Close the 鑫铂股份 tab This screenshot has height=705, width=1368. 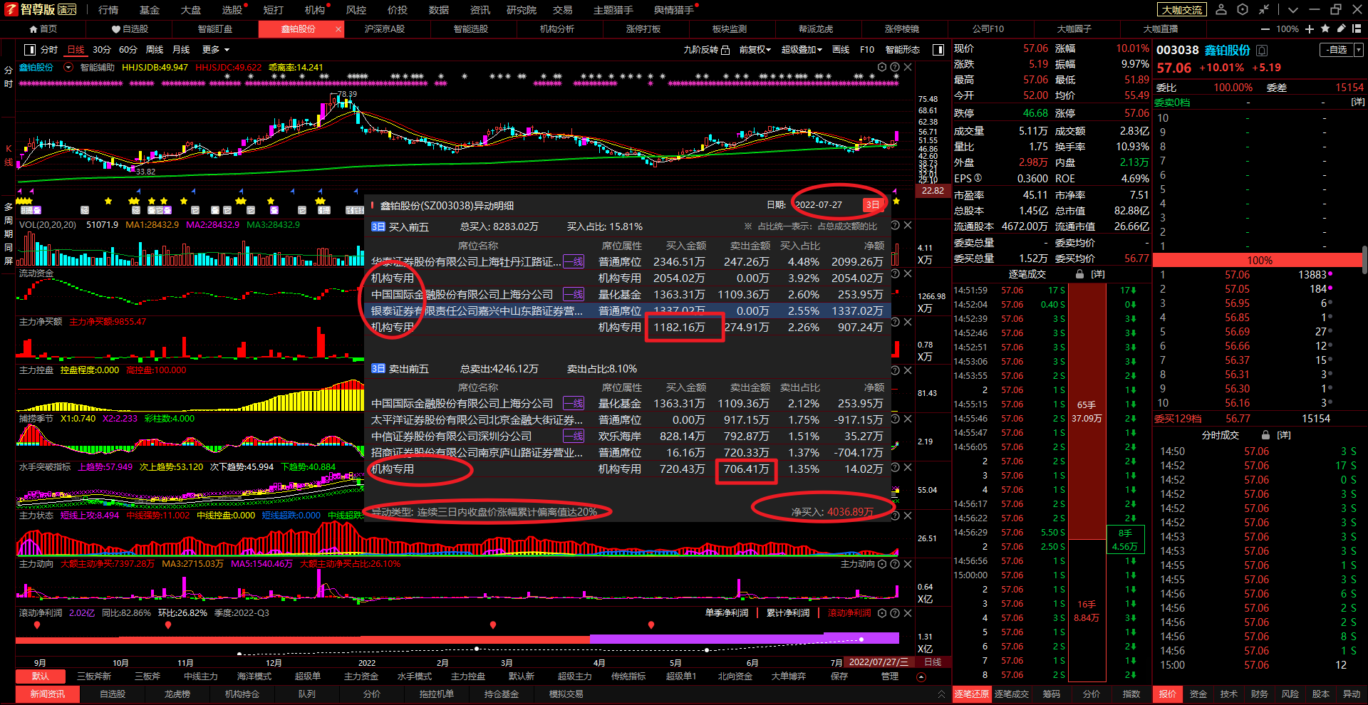click(x=337, y=29)
